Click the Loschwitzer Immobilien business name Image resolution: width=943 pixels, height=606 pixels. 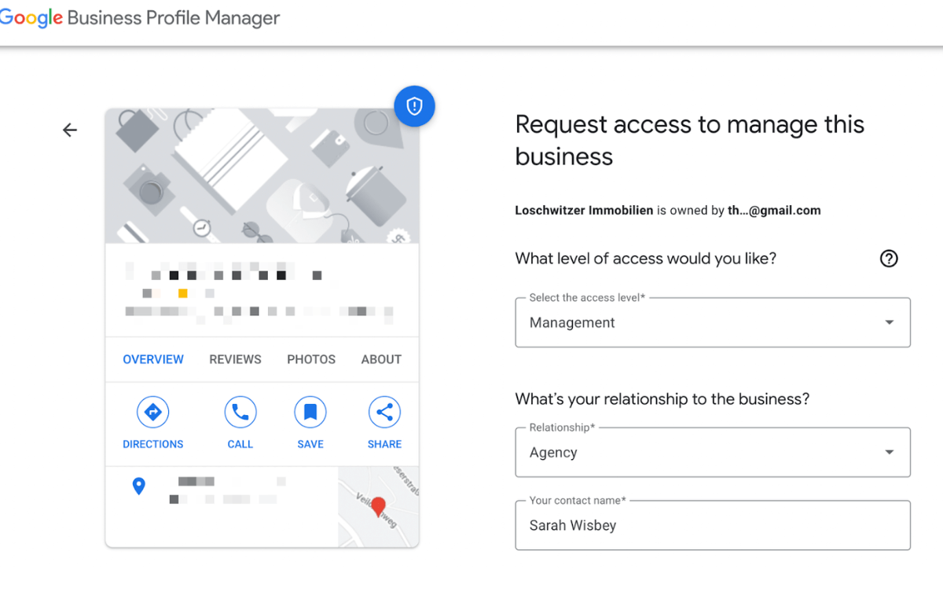583,210
